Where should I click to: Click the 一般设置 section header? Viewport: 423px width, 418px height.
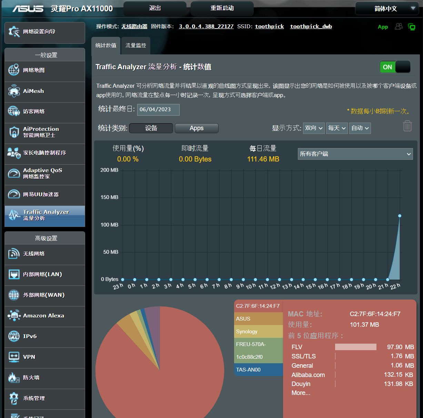(x=45, y=55)
